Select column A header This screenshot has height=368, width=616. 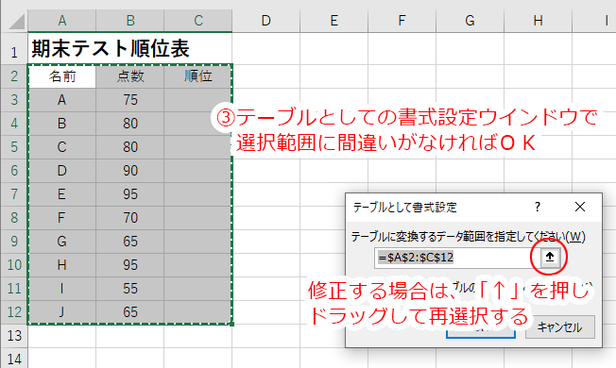(61, 21)
